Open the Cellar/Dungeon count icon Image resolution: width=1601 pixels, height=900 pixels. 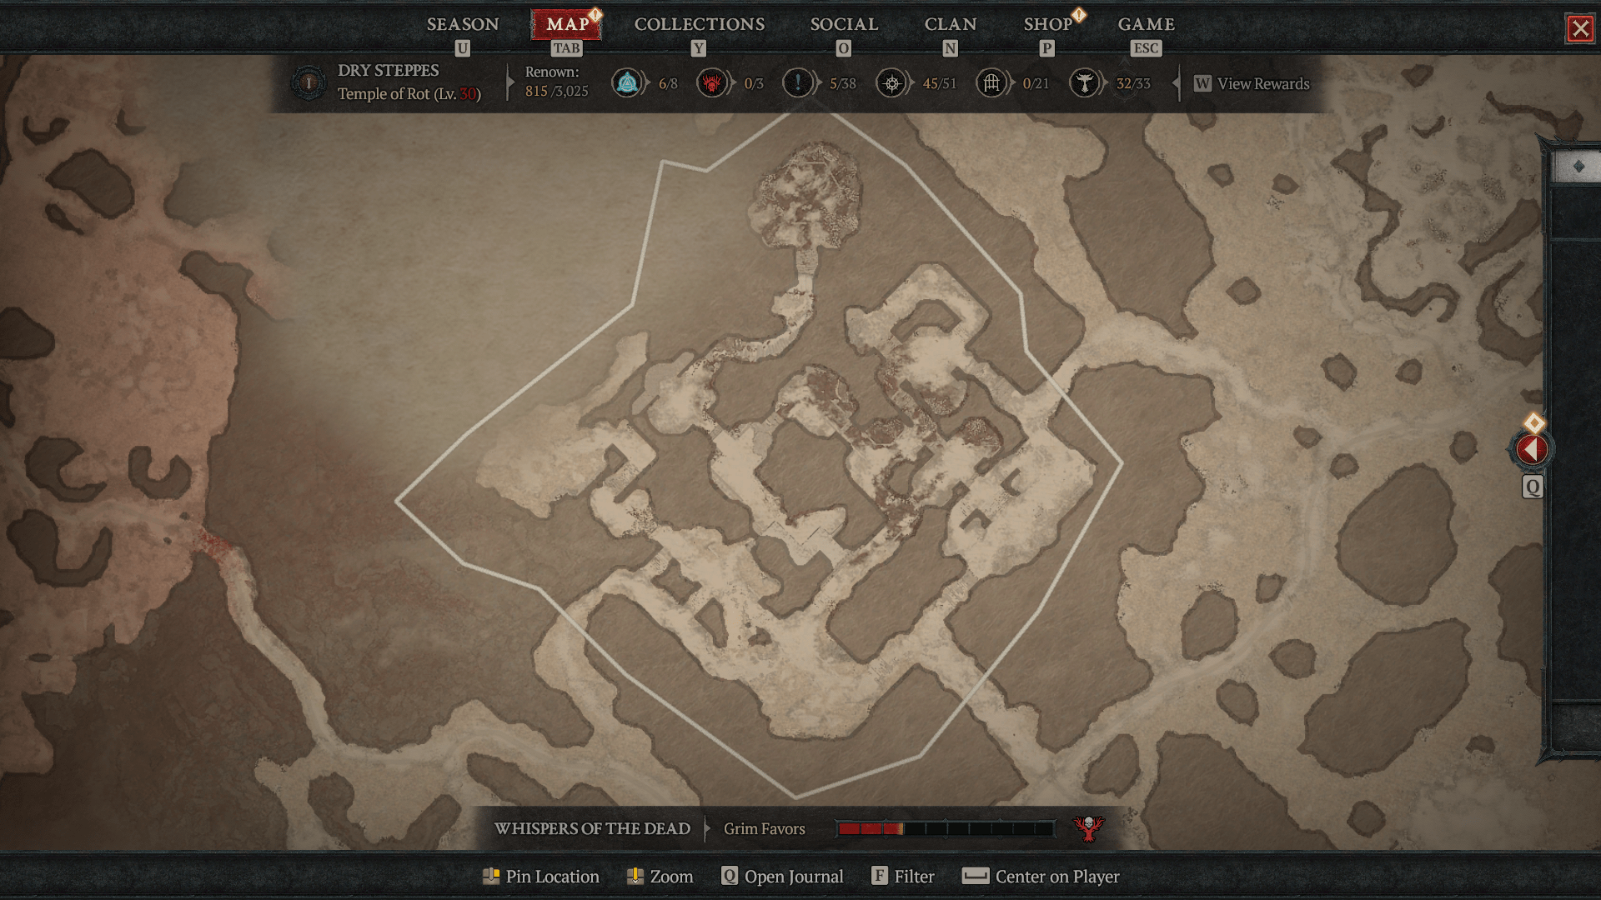pyautogui.click(x=988, y=83)
